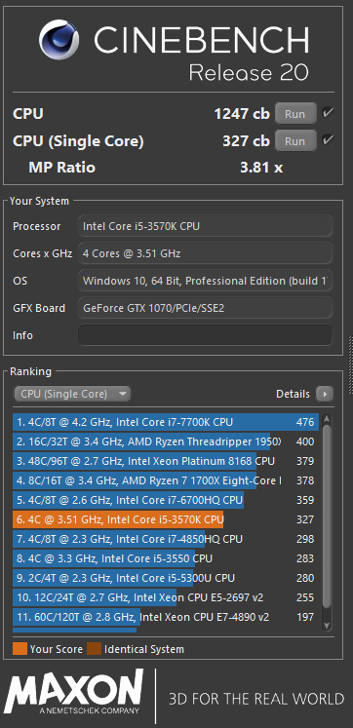Click the orange Your Score legend swatch

20,649
